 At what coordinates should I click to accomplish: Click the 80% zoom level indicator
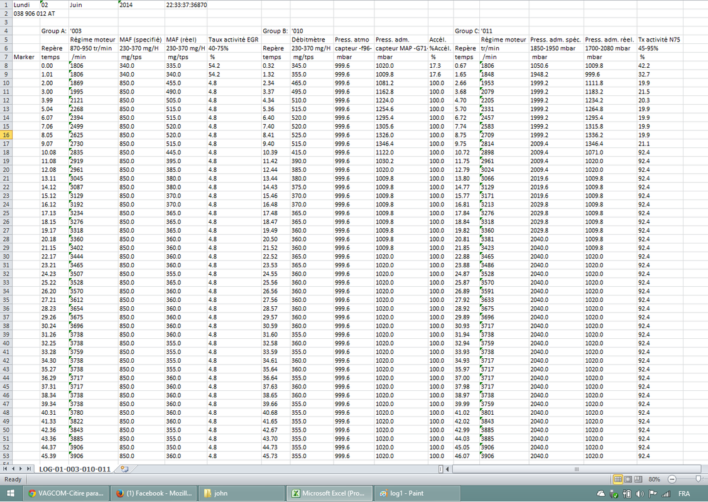click(x=654, y=479)
